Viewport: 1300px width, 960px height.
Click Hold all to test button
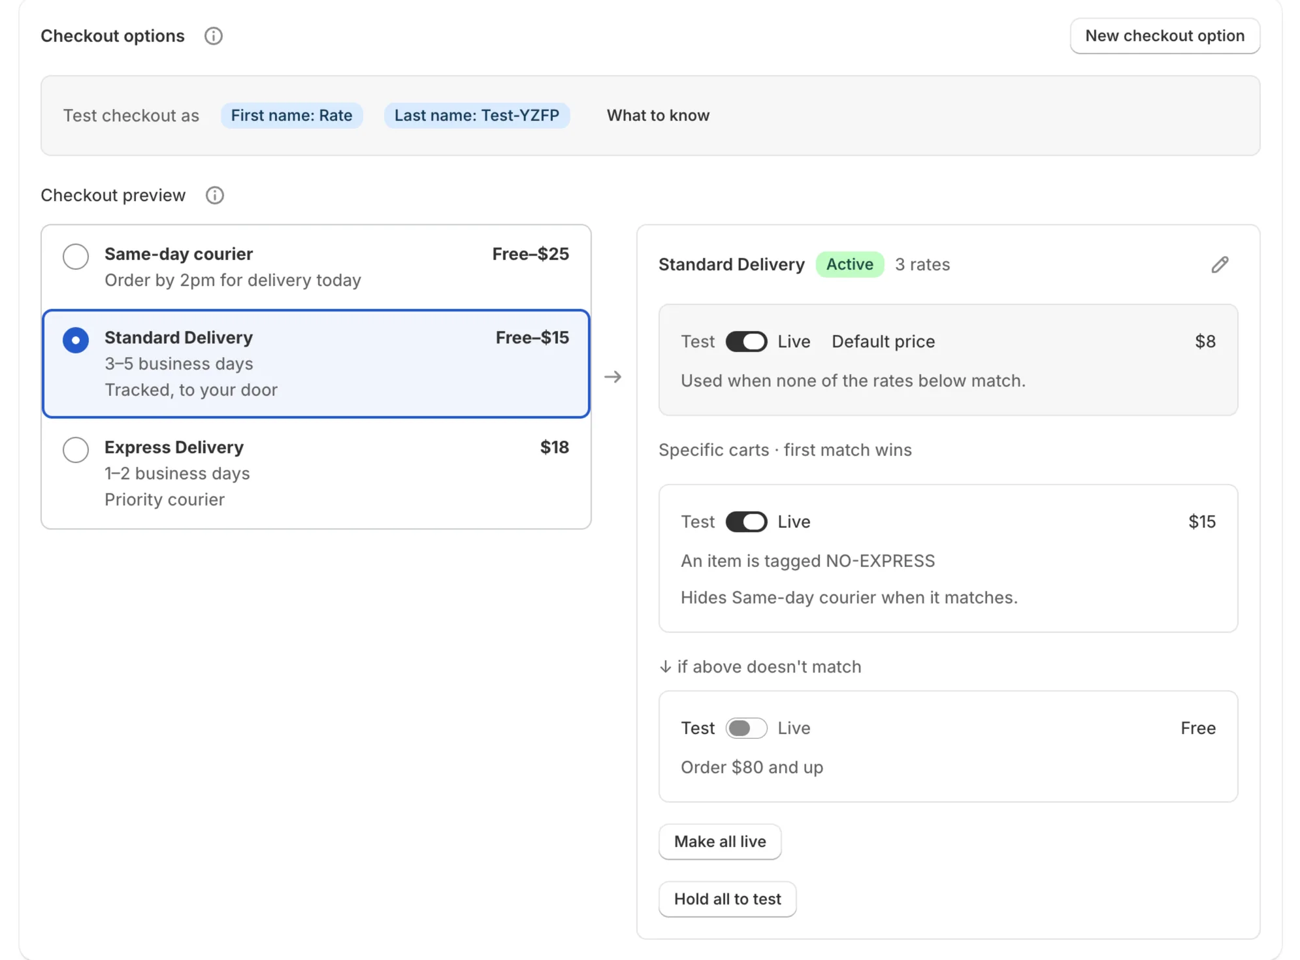pyautogui.click(x=727, y=899)
